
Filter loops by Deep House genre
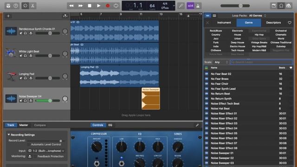(237, 42)
